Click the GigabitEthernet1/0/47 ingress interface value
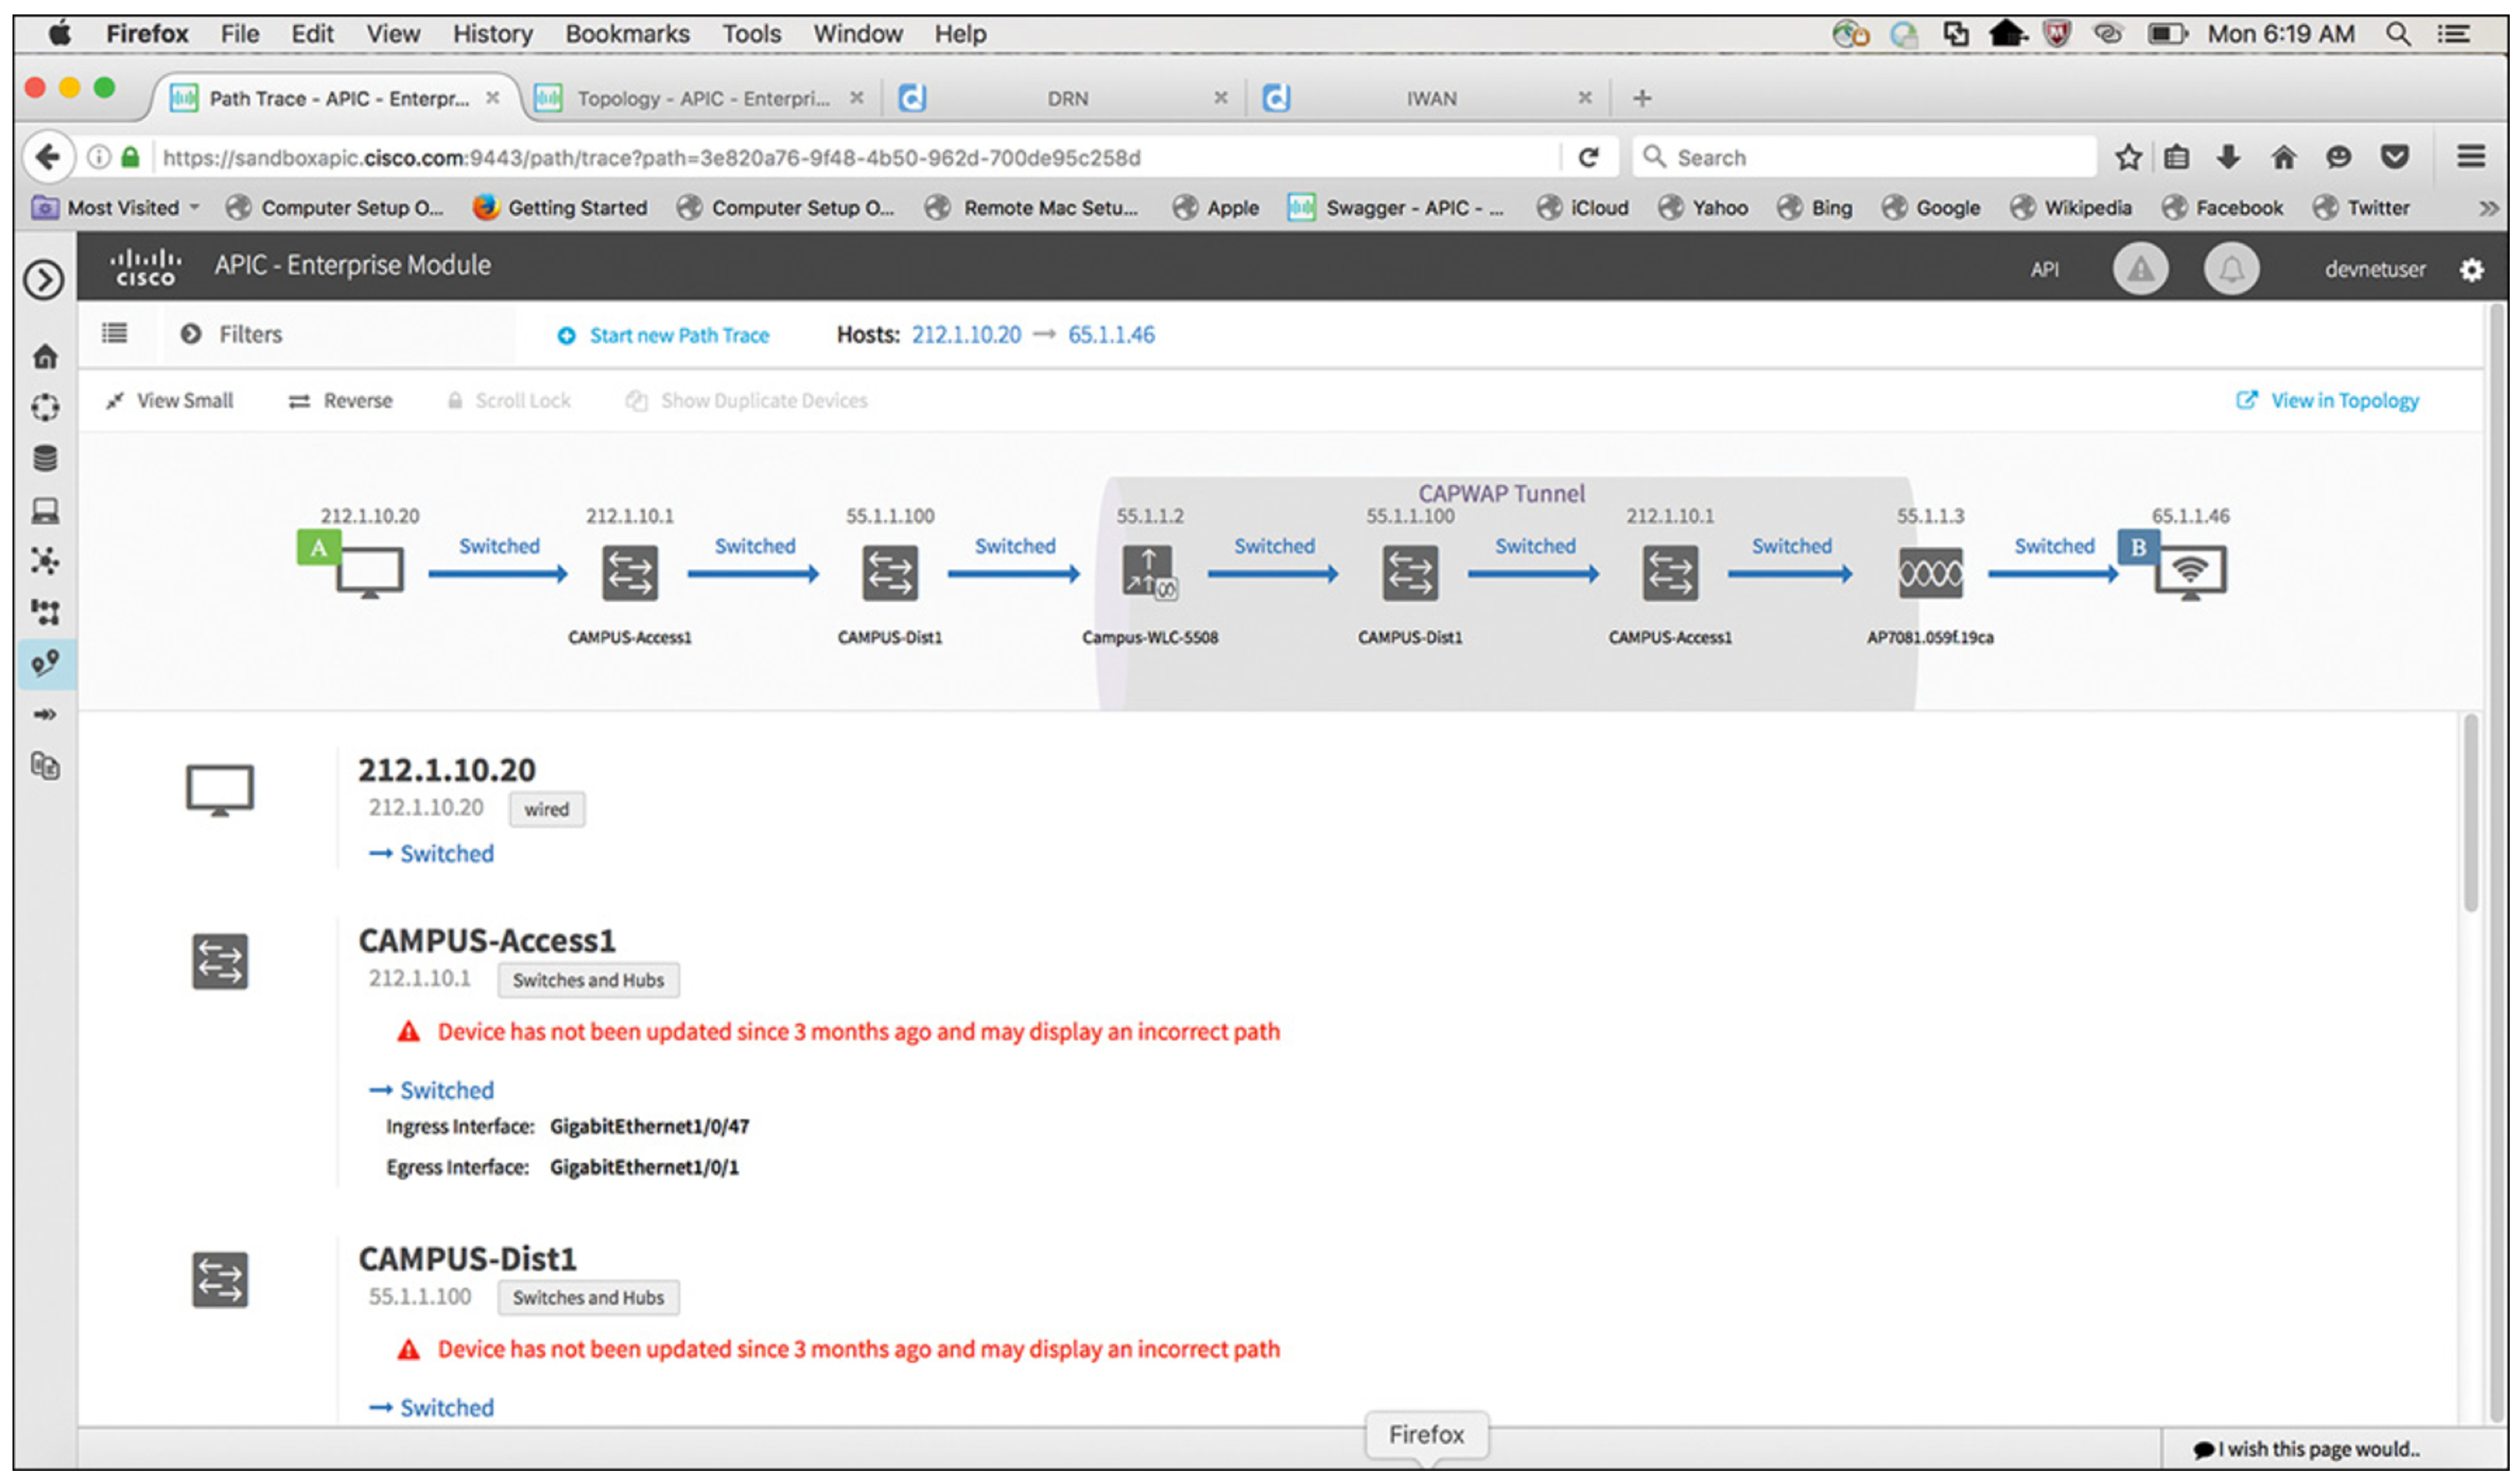The width and height of the screenshot is (2520, 1475). 650,1127
